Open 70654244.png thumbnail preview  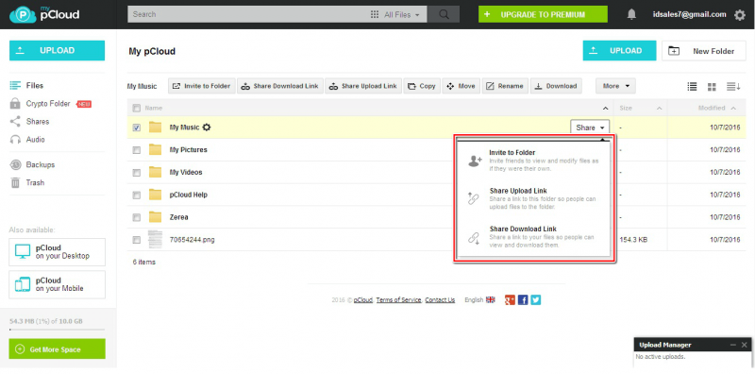pos(155,240)
